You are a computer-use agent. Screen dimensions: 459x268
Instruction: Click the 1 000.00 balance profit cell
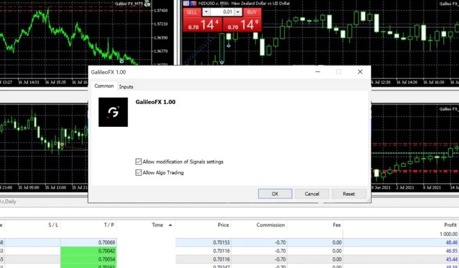(448, 234)
